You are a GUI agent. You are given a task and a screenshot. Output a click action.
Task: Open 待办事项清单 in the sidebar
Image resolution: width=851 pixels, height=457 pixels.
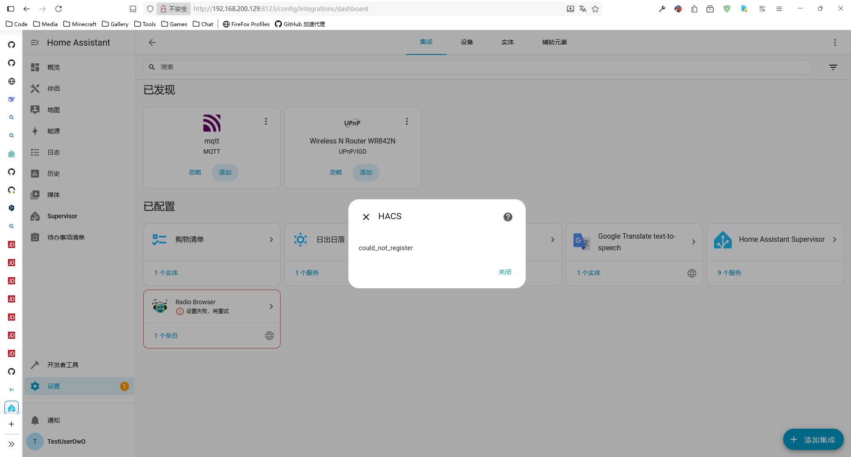pyautogui.click(x=79, y=237)
